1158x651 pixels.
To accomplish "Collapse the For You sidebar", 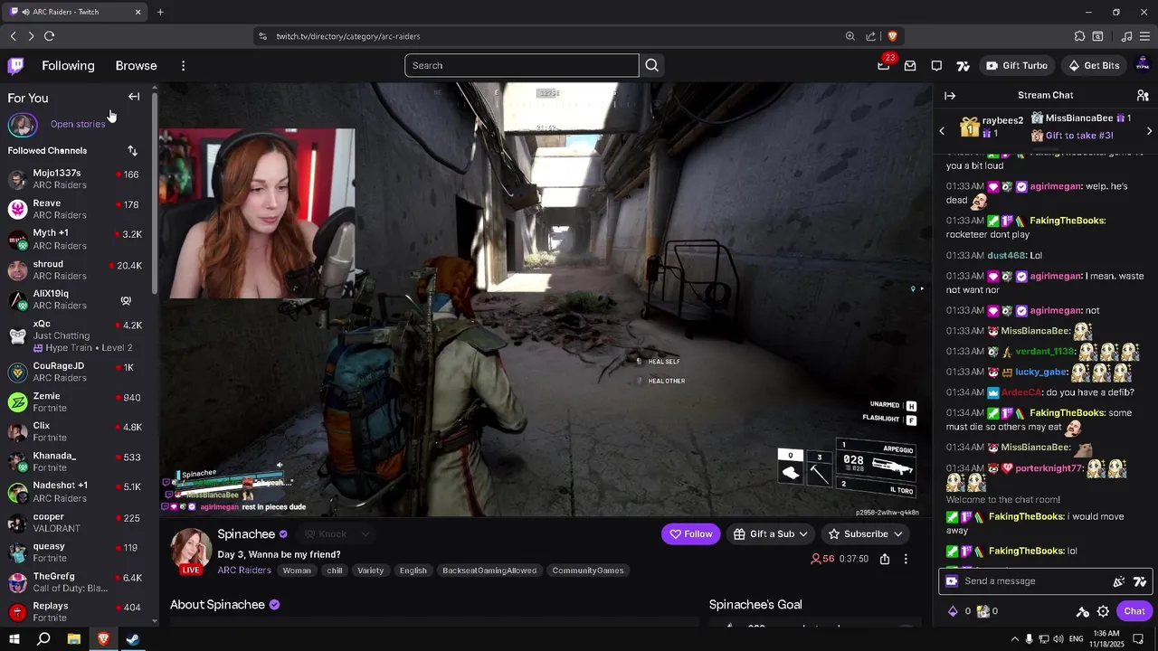I will [x=134, y=97].
